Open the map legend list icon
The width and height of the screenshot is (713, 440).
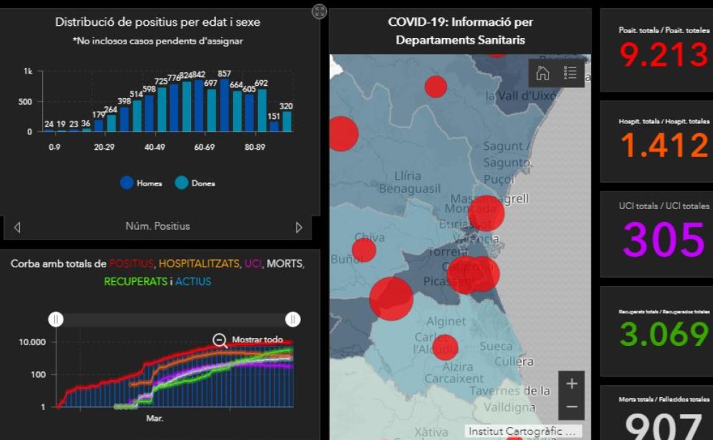click(570, 73)
